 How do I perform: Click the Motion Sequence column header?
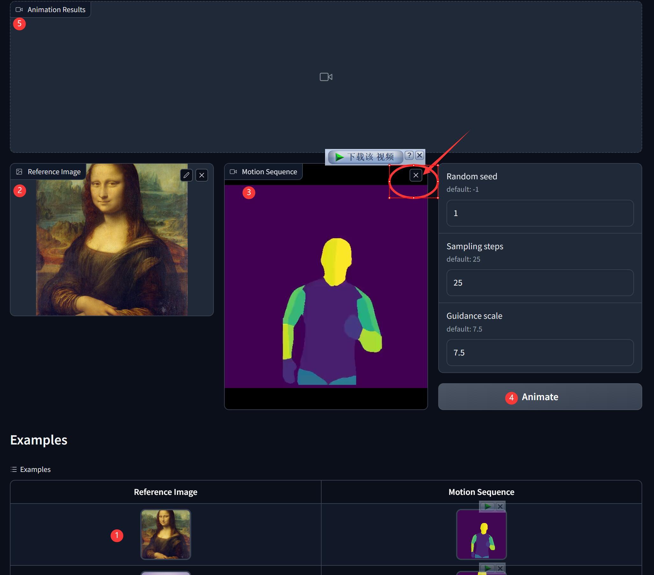[481, 492]
